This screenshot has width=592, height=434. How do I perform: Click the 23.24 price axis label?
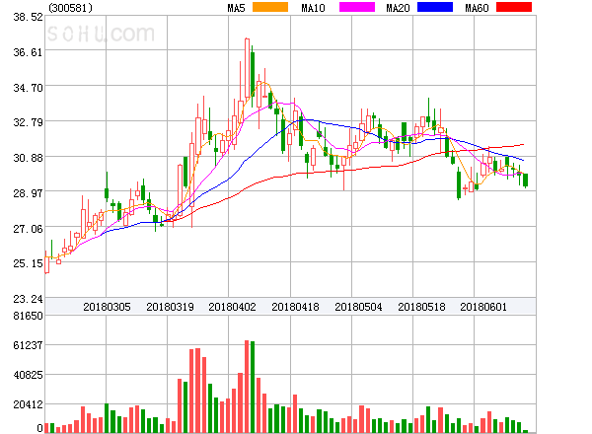coord(28,299)
